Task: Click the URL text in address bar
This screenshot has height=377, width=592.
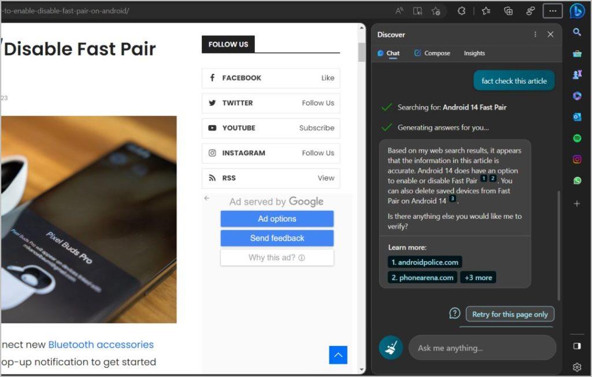Action: (x=66, y=11)
